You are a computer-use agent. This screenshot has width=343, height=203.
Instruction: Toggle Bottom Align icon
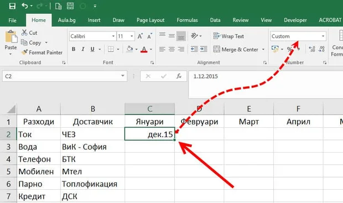click(181, 36)
